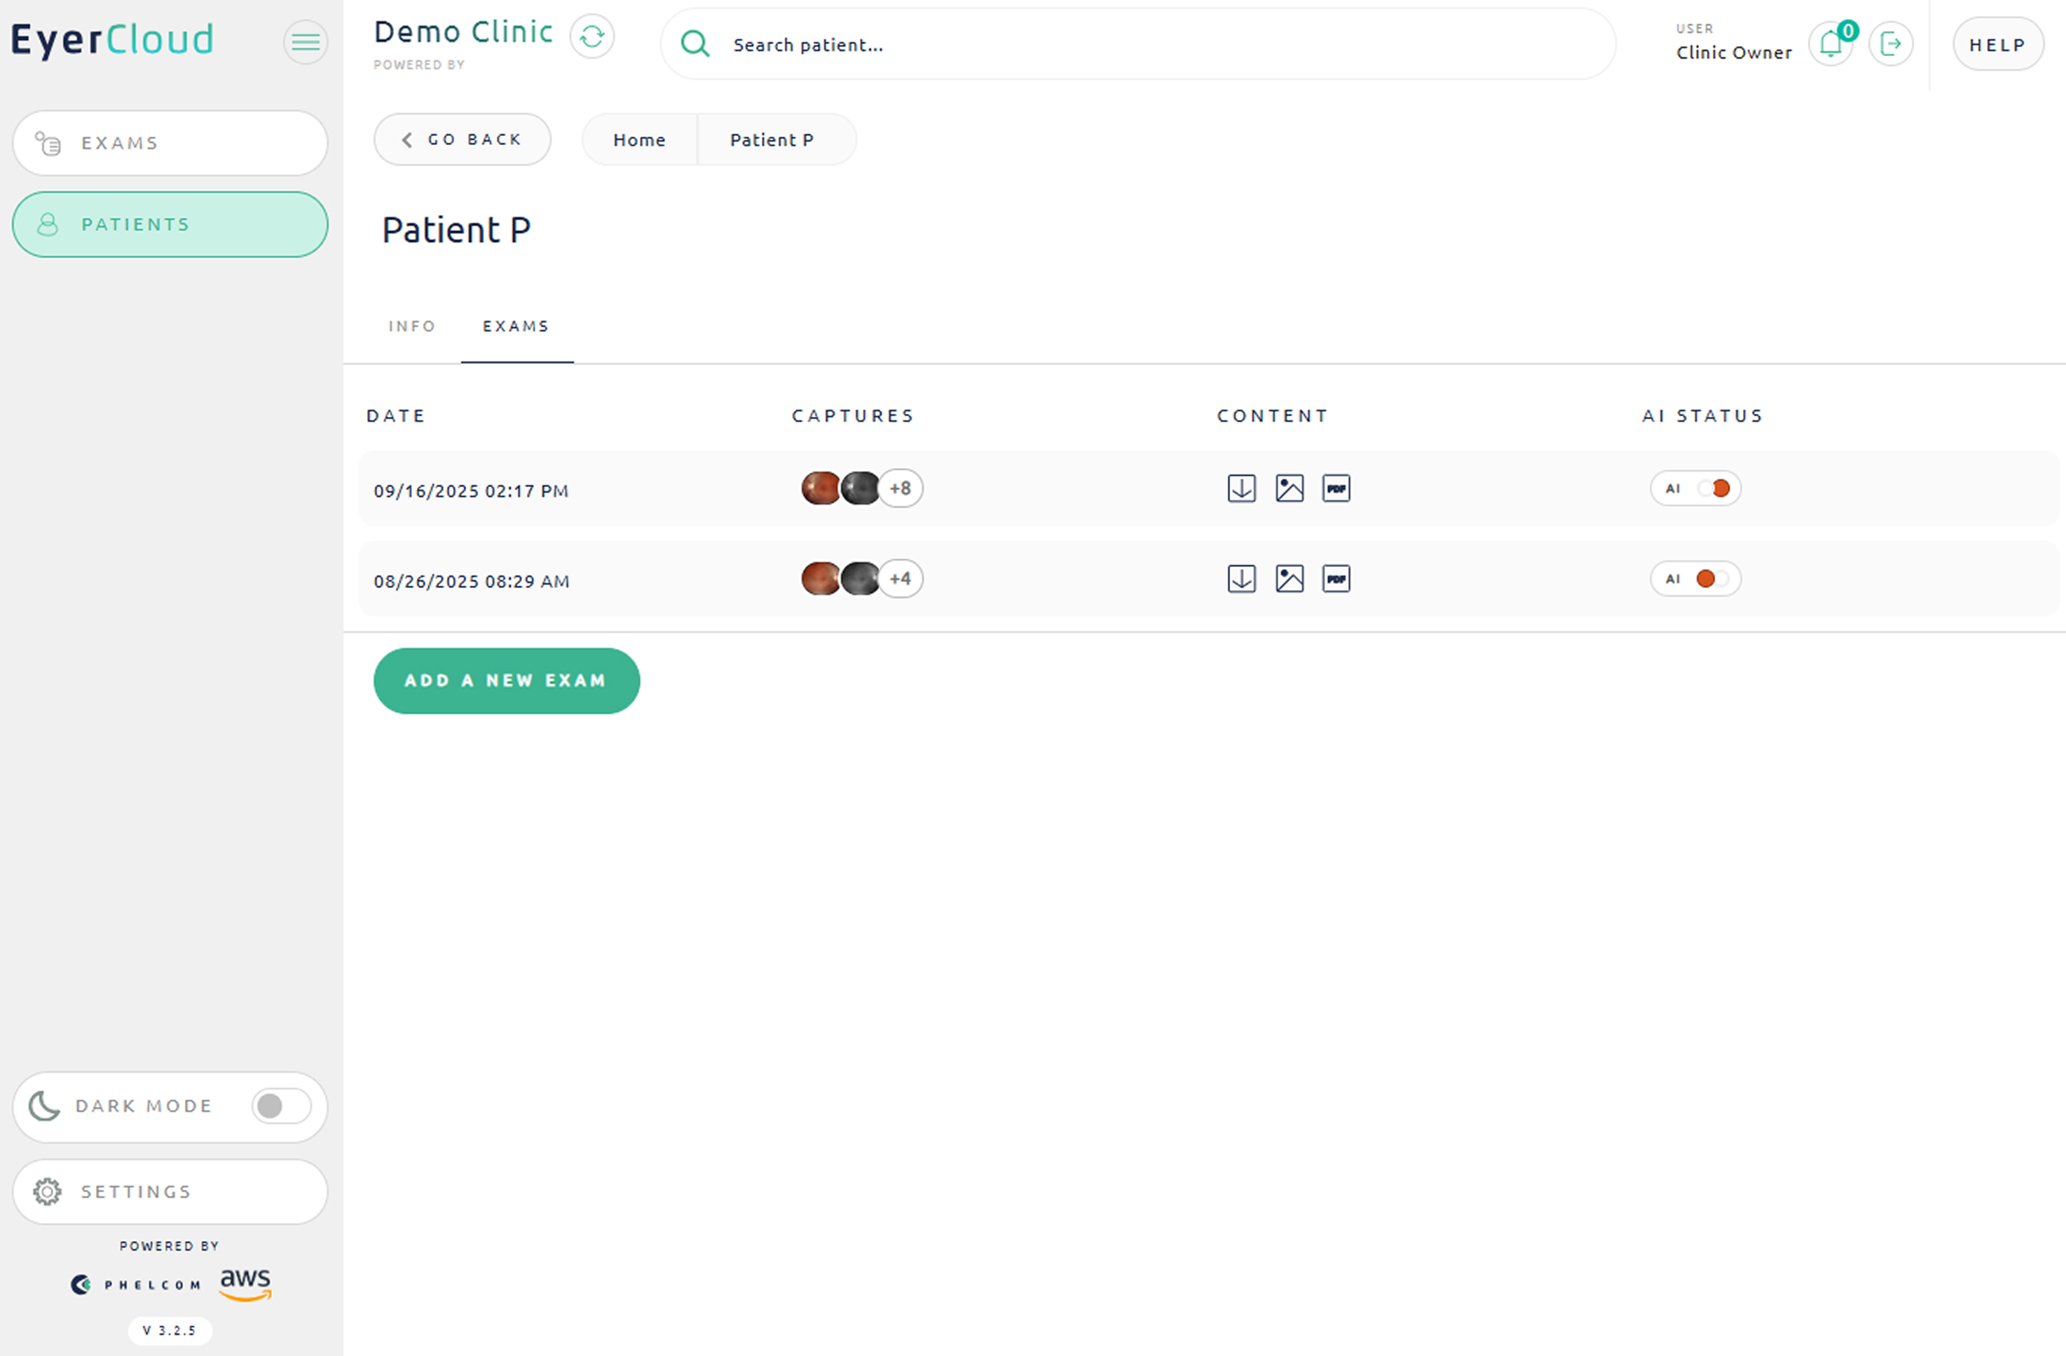Open PDF report for 09/16/2025 exam
Screen dimensions: 2066x1356
pos(1336,488)
